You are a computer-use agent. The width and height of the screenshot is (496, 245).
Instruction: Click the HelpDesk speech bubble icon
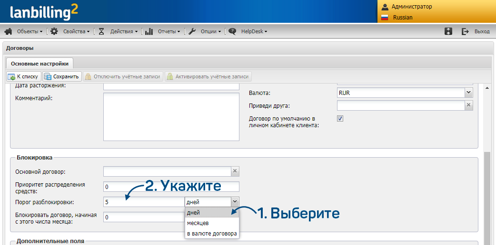tap(232, 31)
